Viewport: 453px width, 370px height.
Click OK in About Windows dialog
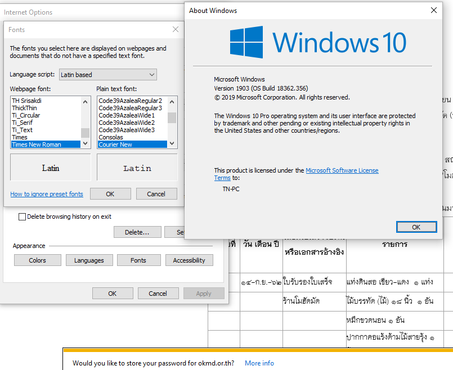tap(416, 227)
